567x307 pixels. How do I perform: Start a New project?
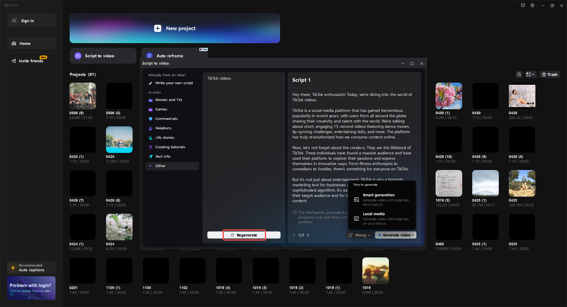pos(175,28)
